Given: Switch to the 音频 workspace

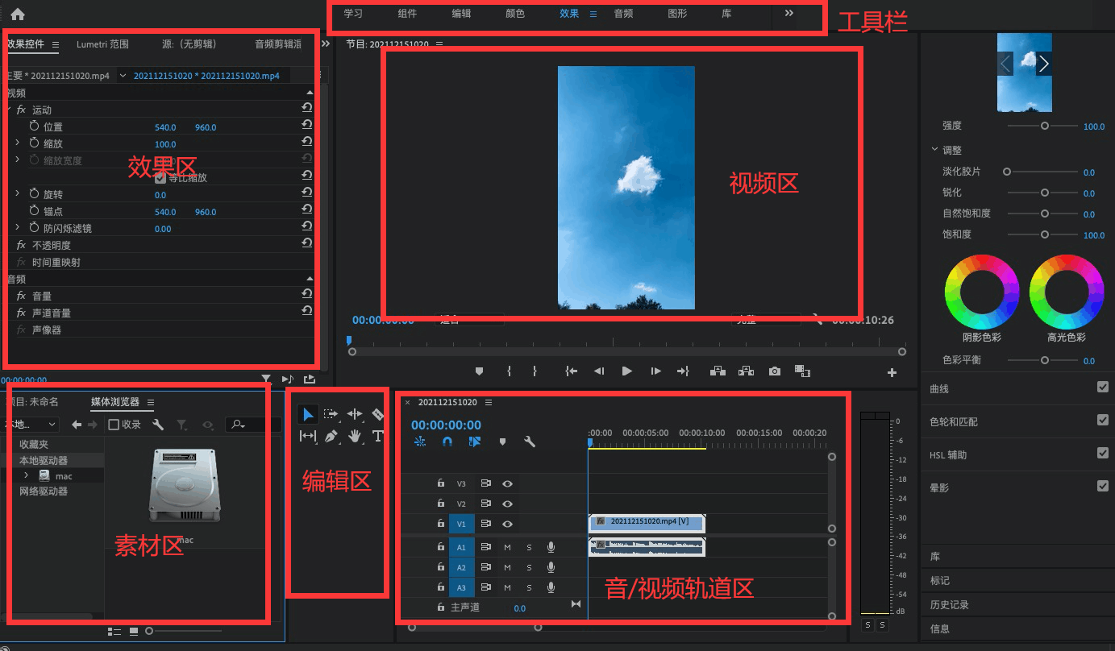Looking at the screenshot, I should (623, 14).
